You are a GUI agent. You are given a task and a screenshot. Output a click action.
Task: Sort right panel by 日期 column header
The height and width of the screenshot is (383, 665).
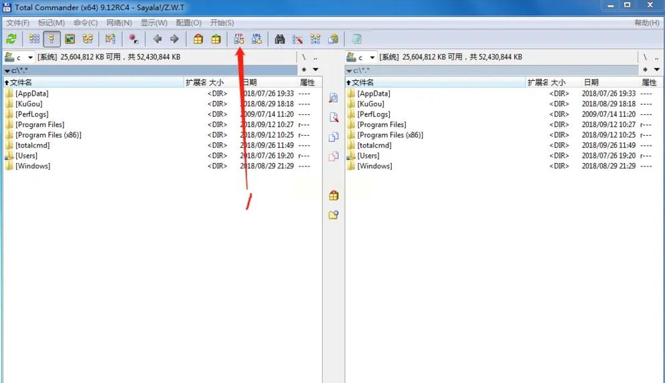(610, 82)
